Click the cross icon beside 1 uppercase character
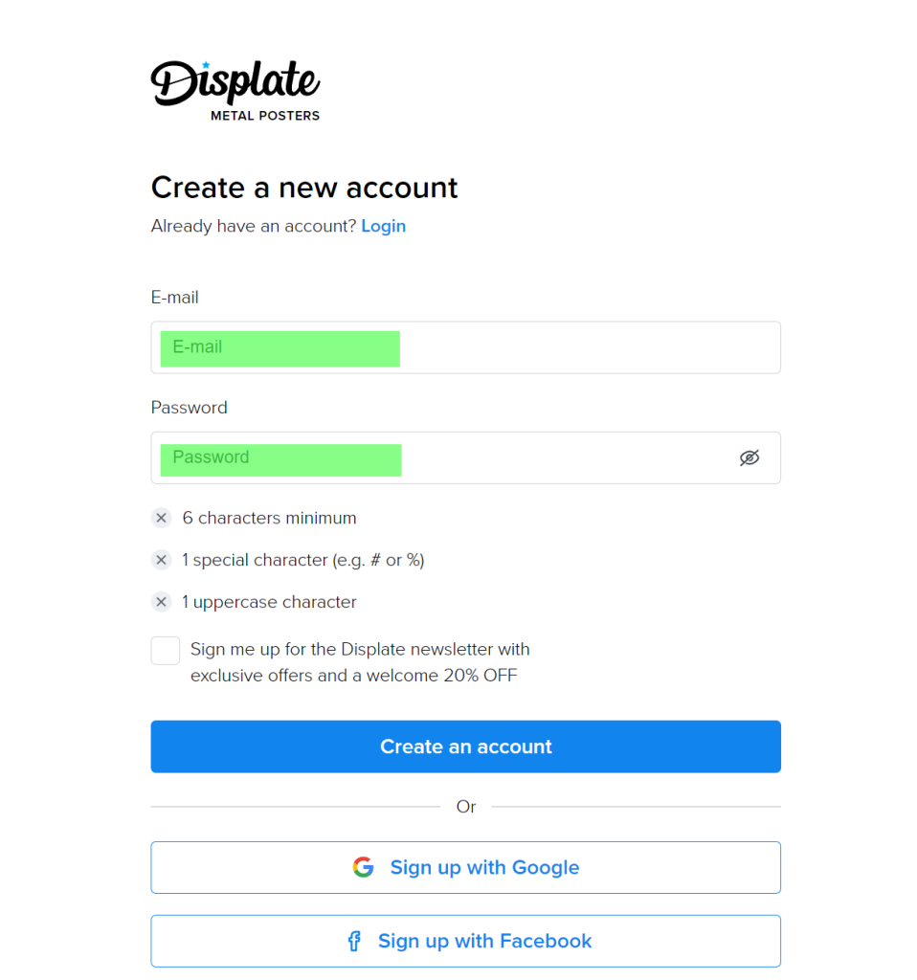The image size is (917, 980). pos(162,602)
